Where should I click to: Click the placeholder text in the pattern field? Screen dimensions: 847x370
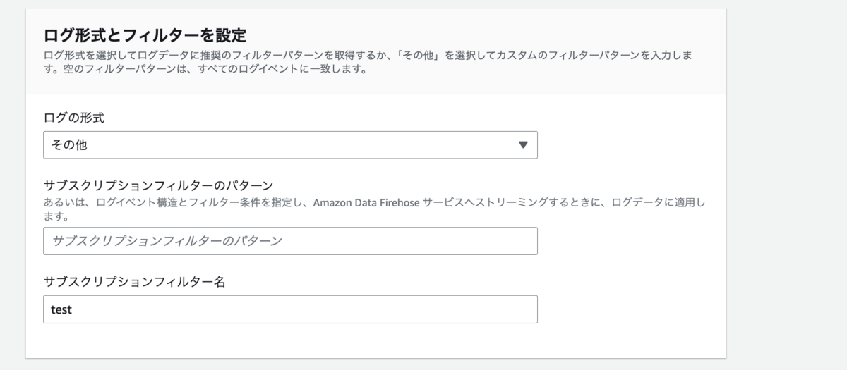[x=167, y=241]
